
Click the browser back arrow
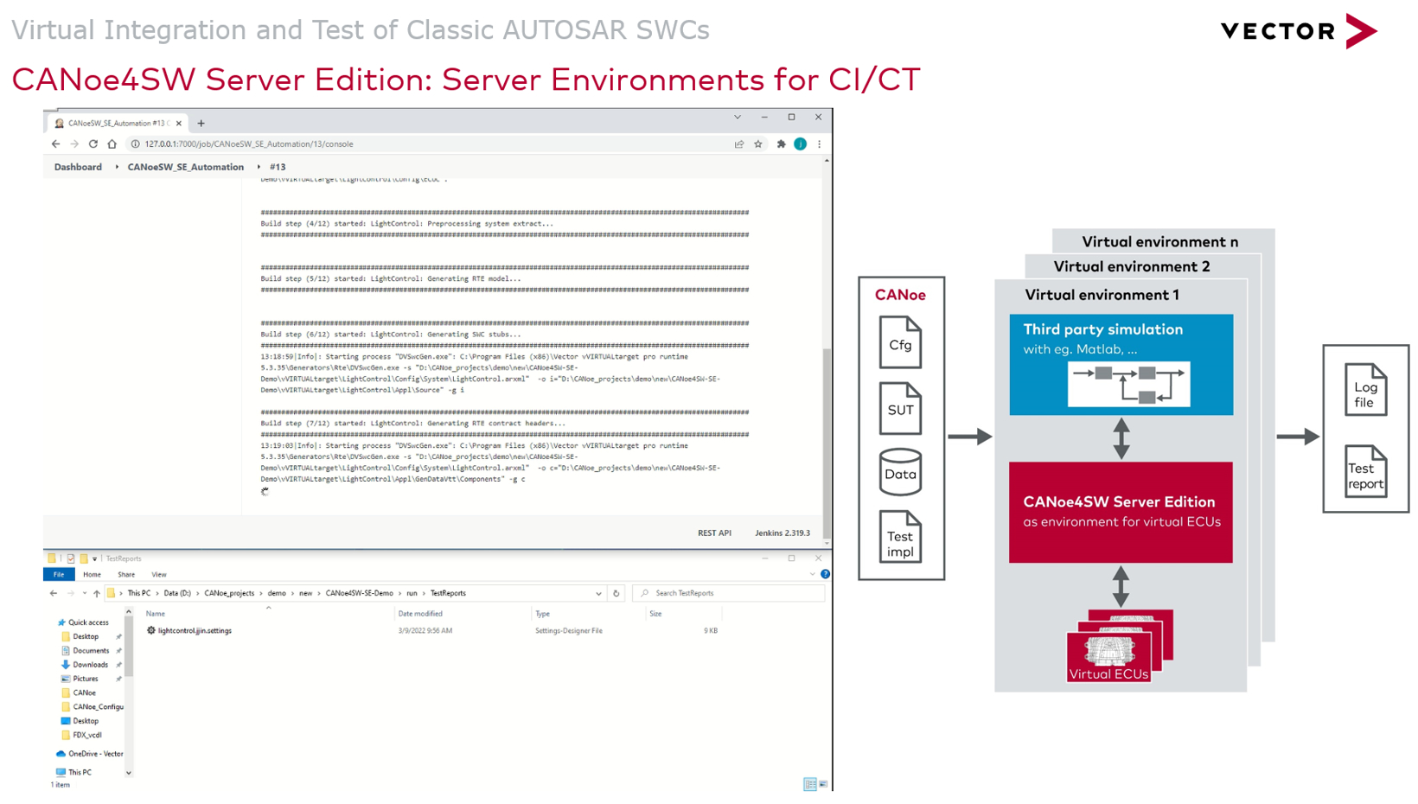pyautogui.click(x=55, y=144)
